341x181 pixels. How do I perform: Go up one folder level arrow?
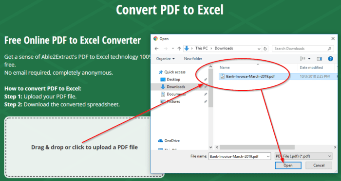tap(179, 49)
